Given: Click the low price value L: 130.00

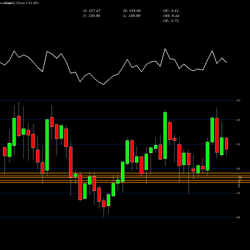Looking at the screenshot, I should [x=131, y=16].
